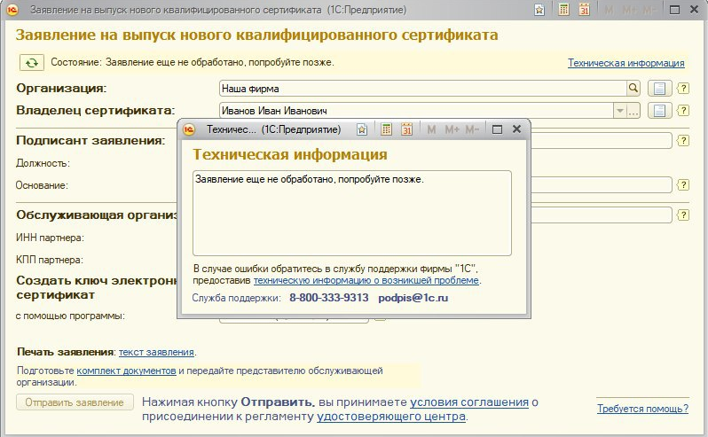
Task: Click the Техническая информация dialog heading
Action: click(x=290, y=155)
